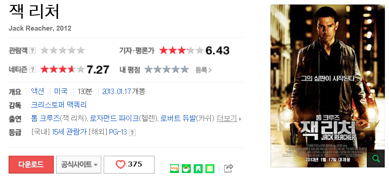Set my rating on 내 평점 stars
Viewport: 389px width, 180px height.
click(x=166, y=70)
